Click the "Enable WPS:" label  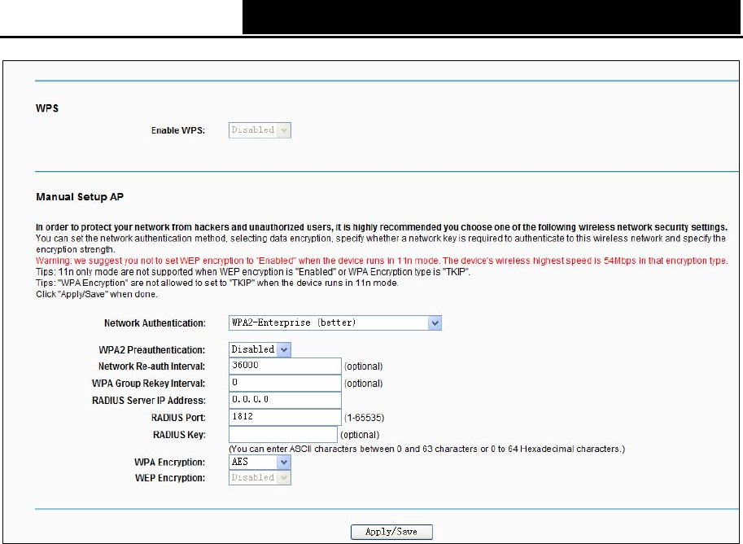pyautogui.click(x=178, y=130)
